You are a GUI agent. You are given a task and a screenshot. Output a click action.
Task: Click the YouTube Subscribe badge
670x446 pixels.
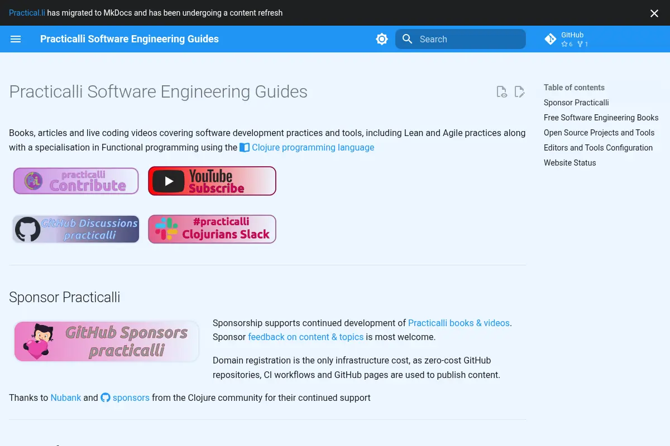click(212, 181)
